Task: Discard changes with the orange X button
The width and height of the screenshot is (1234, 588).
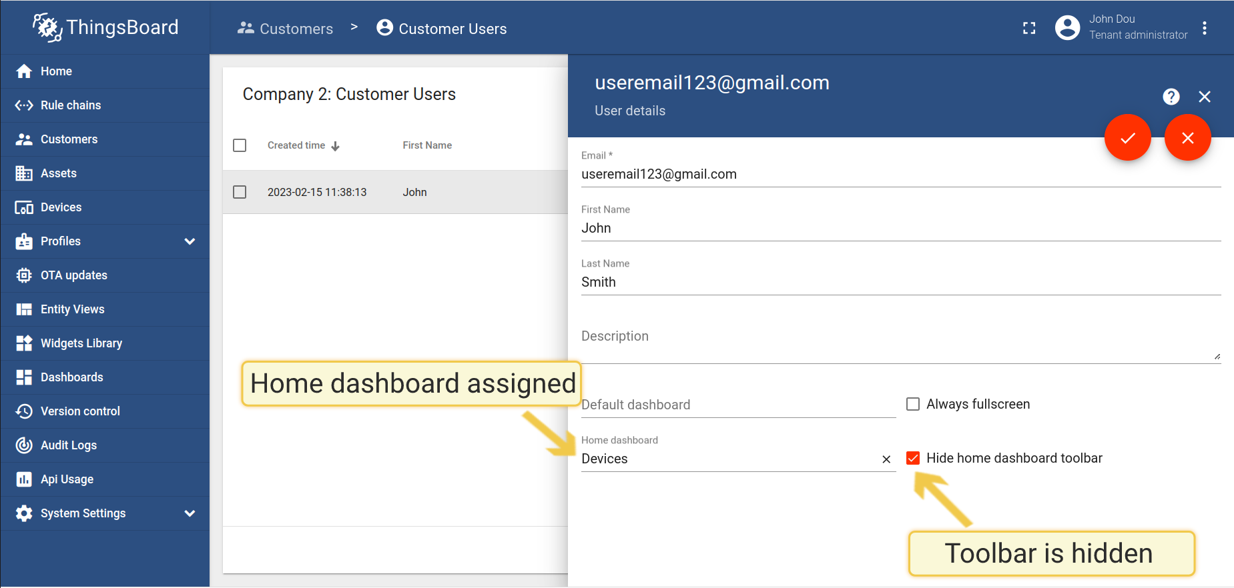Action: pos(1187,138)
